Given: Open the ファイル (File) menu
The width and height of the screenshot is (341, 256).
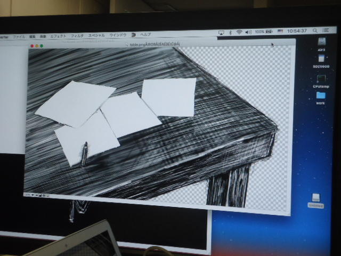Looking at the screenshot, I should [x=19, y=37].
